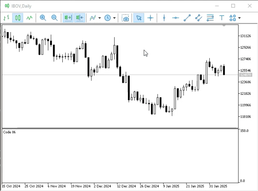
Task: Switch to bar chart display
Action: pyautogui.click(x=6, y=18)
